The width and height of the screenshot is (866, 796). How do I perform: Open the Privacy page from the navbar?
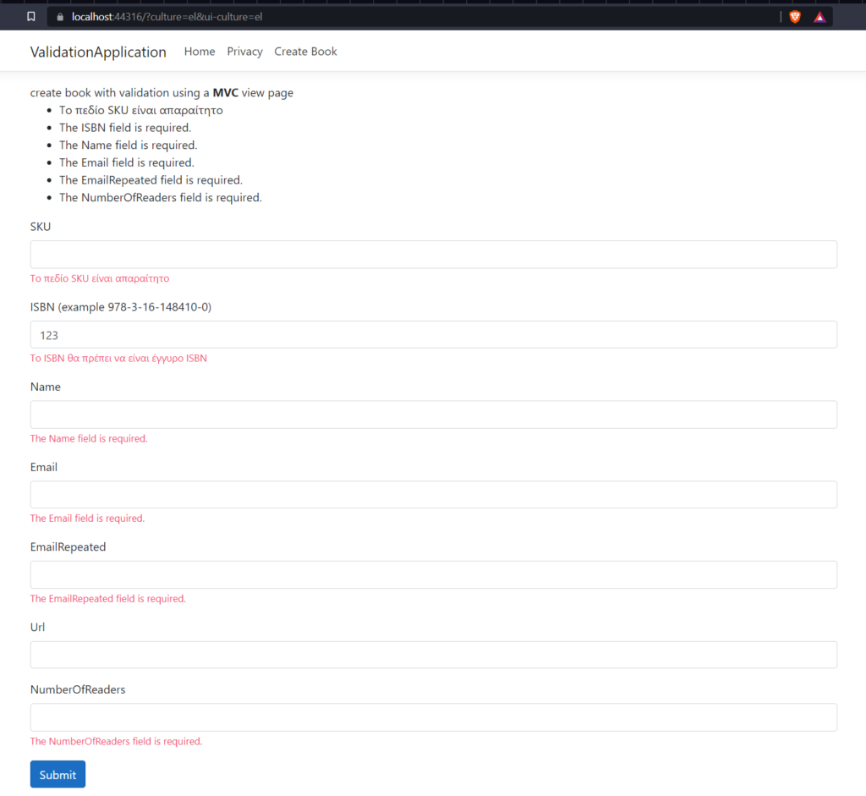pyautogui.click(x=244, y=51)
